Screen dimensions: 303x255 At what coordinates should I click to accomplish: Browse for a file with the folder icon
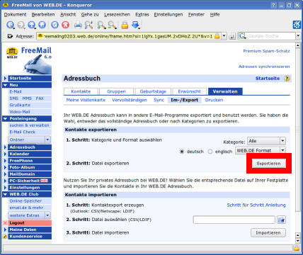281,220
